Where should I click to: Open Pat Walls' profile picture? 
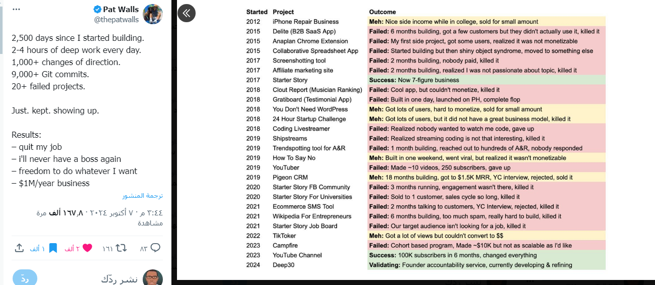pyautogui.click(x=153, y=14)
